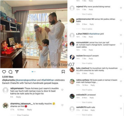The height and width of the screenshot is (116, 124).
Task: Expand View 4 replies under nazizee
Action: coord(87,63)
